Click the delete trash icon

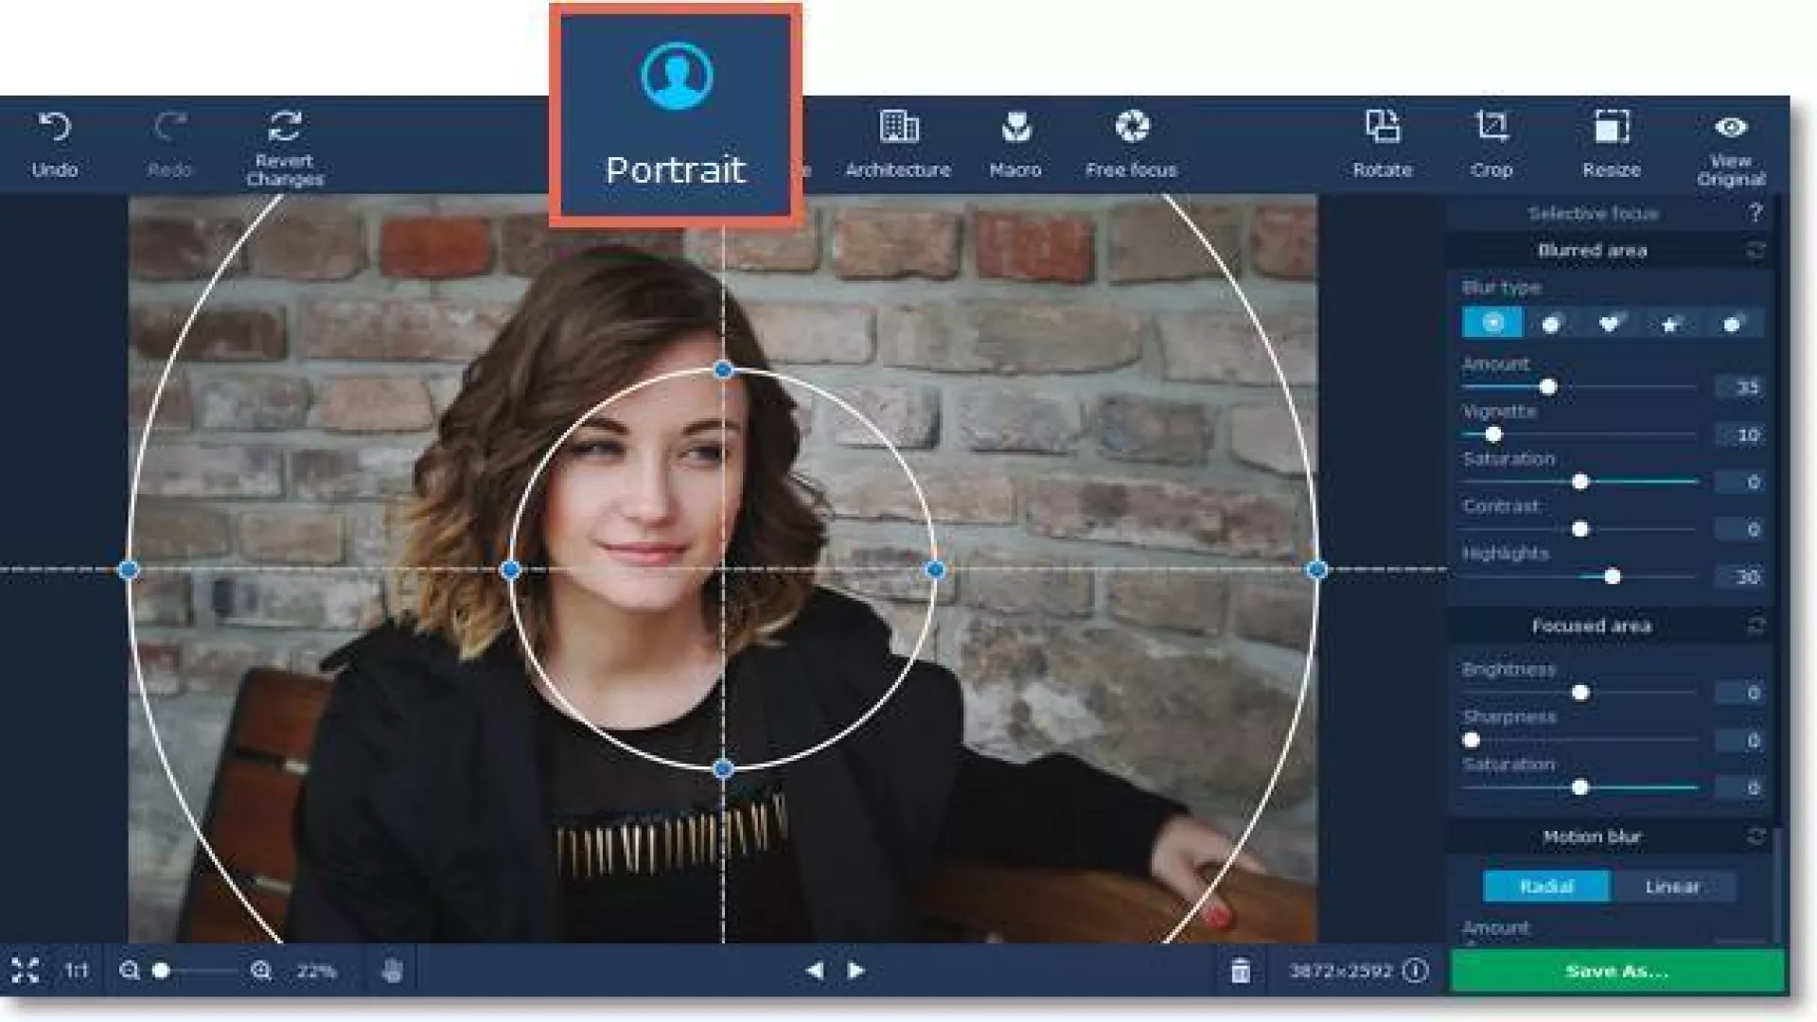(1240, 971)
